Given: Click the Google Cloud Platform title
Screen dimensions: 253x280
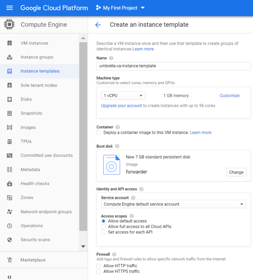Looking at the screenshot, I should point(54,8).
